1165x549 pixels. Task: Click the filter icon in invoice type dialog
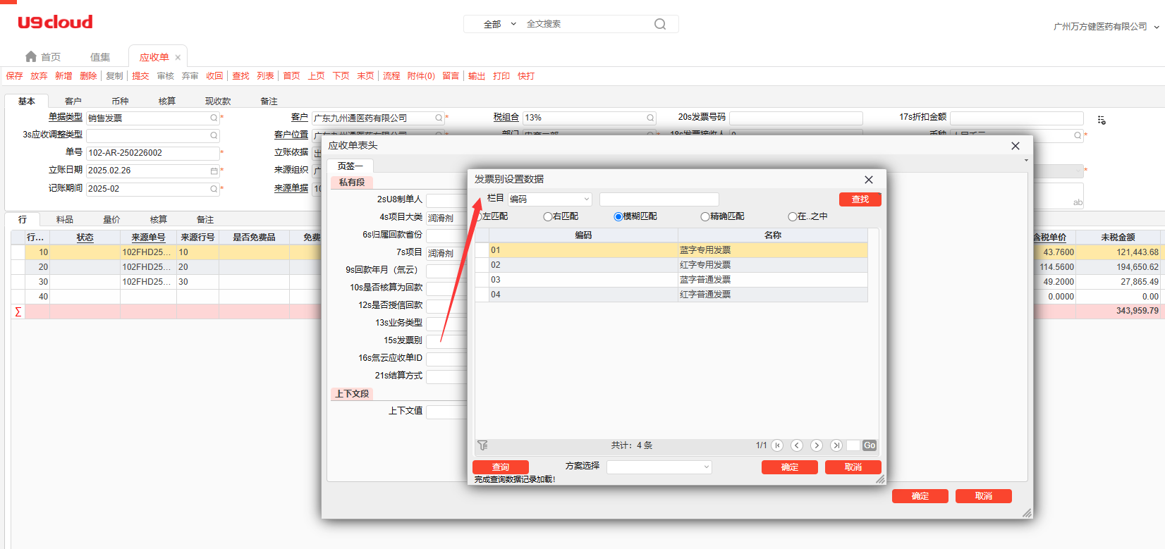pos(482,445)
